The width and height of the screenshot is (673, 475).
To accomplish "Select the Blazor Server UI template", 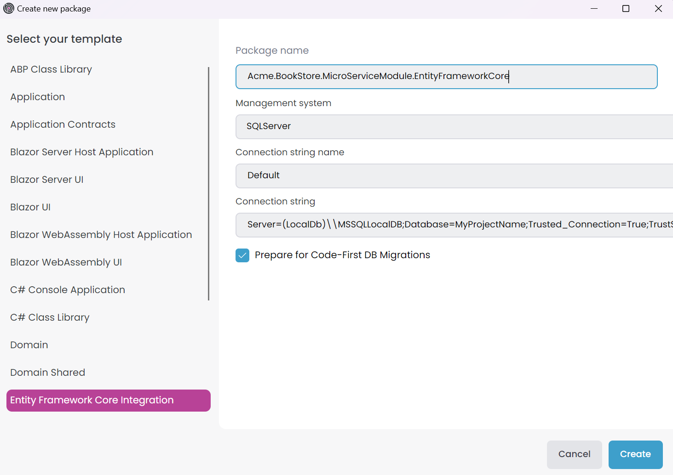I will (46, 179).
